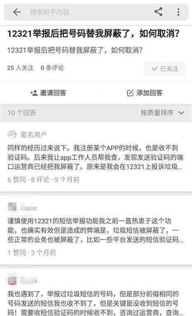
Task: Open the three-dot overflow menu
Action: click(178, 12)
